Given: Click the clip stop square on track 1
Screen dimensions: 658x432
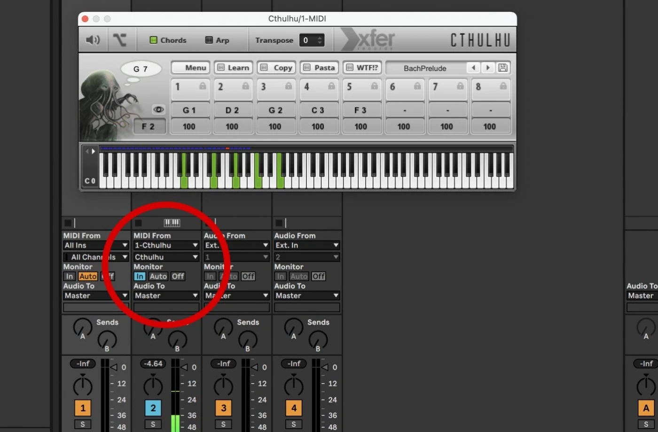Looking at the screenshot, I should [x=68, y=223].
